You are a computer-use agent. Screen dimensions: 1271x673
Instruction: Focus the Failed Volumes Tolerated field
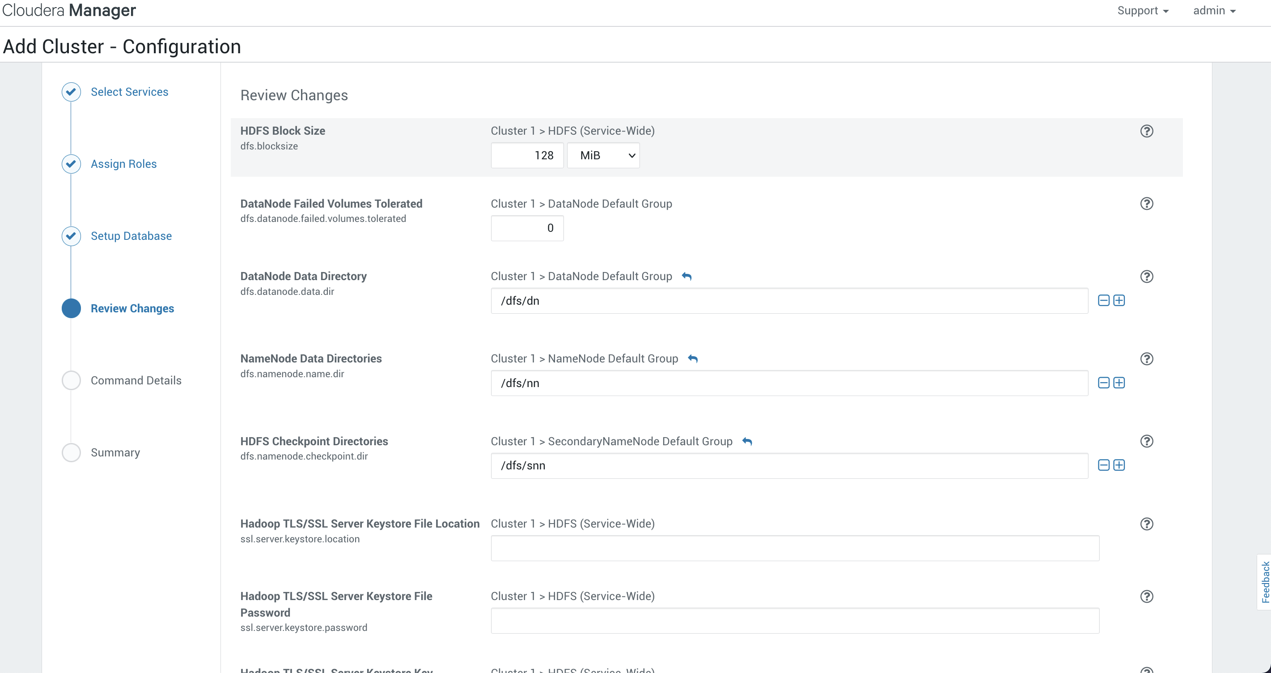pyautogui.click(x=527, y=228)
